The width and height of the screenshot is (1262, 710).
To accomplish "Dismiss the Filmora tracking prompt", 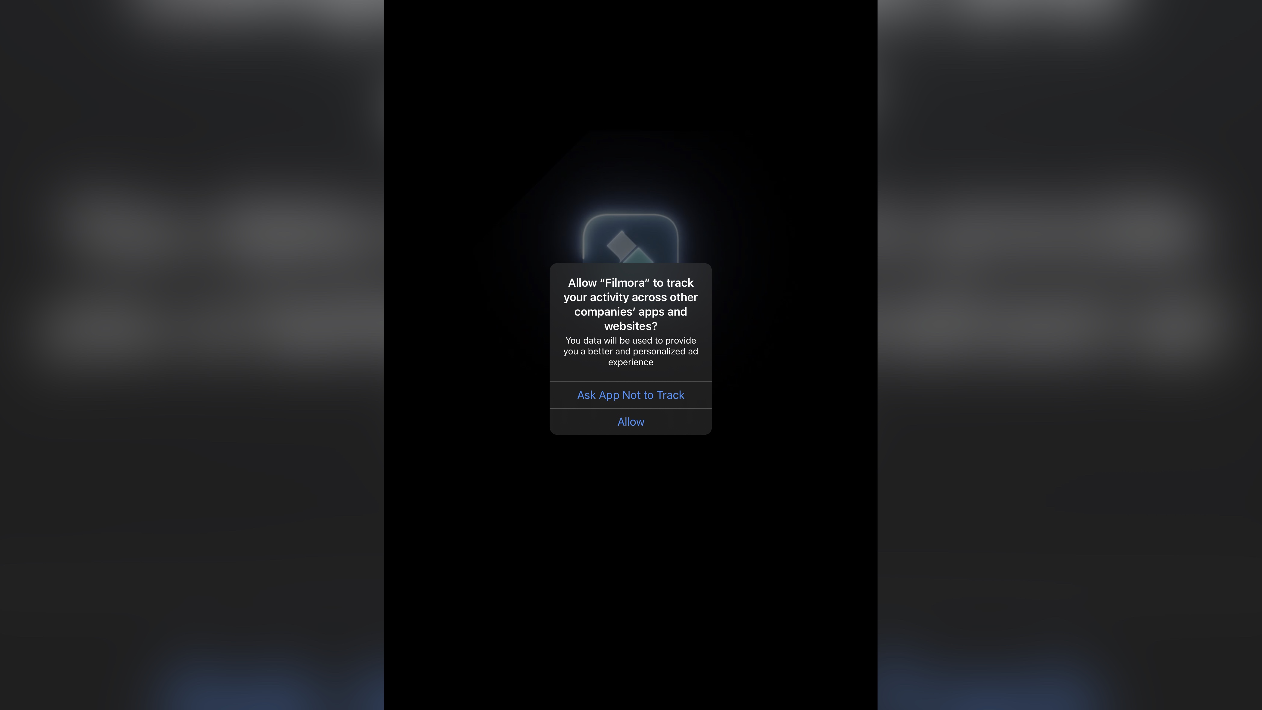I will tap(630, 394).
